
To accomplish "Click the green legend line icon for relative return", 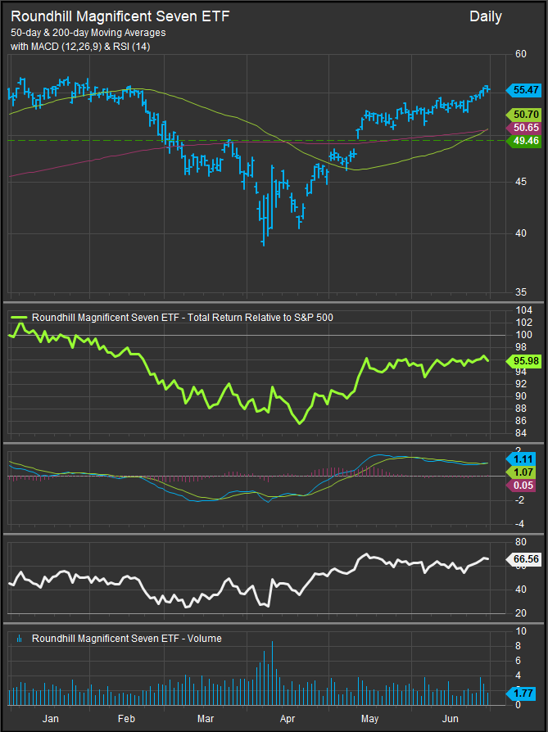I will pyautogui.click(x=20, y=317).
